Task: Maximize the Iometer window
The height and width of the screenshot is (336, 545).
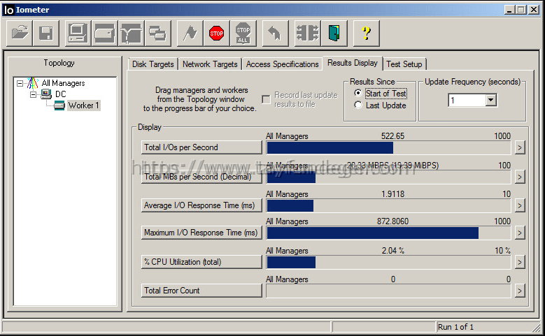Action: 521,10
